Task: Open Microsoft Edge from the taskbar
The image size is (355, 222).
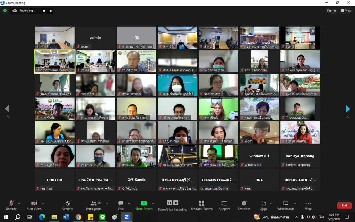Action: (x=42, y=217)
